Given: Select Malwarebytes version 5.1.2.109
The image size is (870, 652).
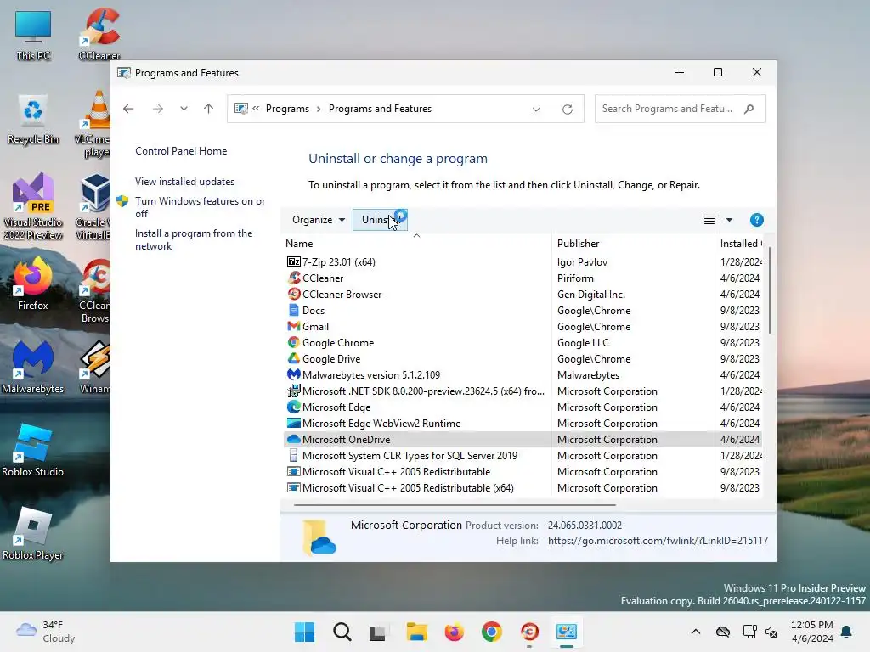Looking at the screenshot, I should [x=523, y=374].
